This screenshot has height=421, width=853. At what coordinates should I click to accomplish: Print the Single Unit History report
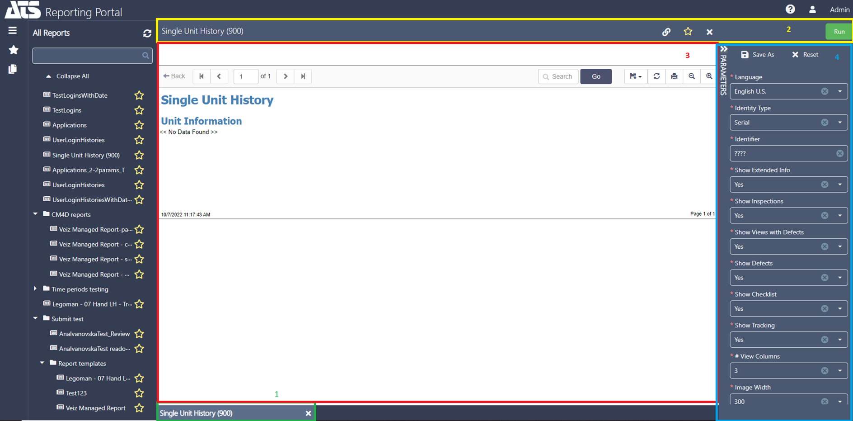(674, 76)
